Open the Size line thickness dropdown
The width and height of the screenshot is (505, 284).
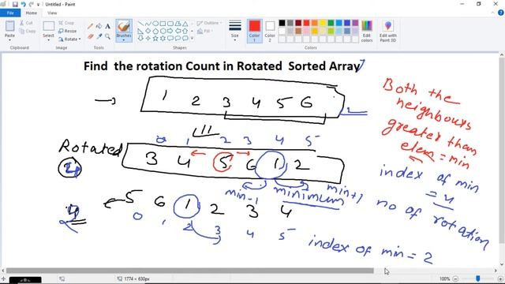(x=235, y=31)
